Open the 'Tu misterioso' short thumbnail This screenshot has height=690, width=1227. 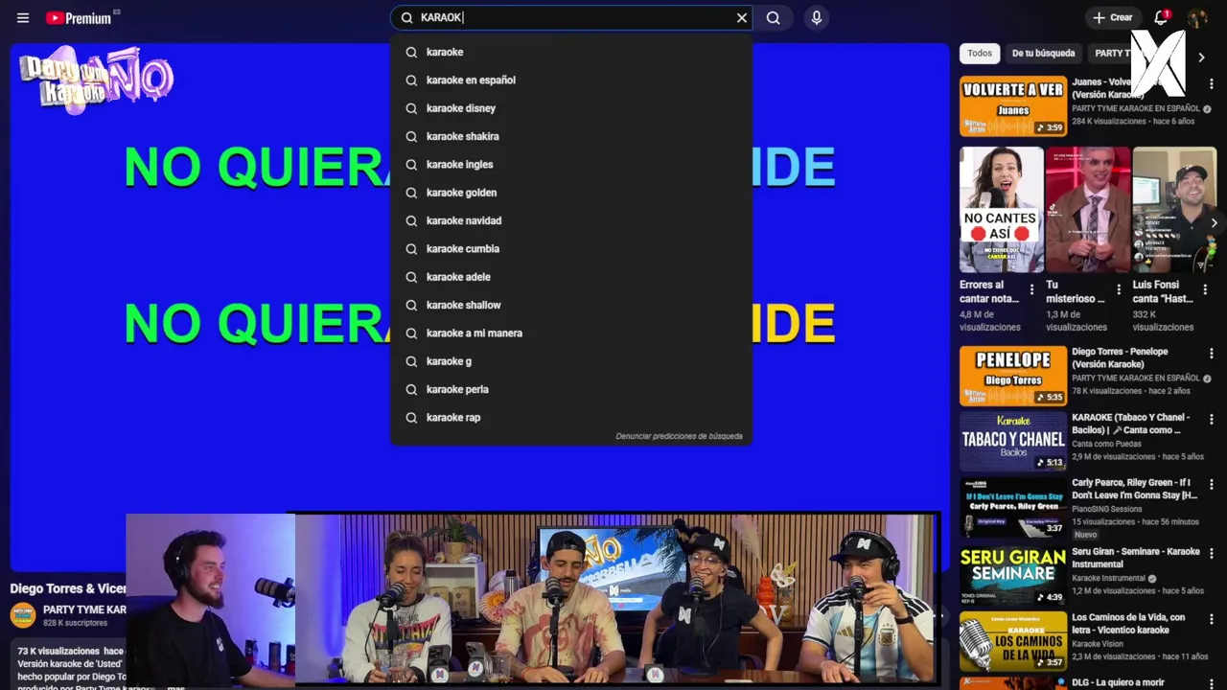1088,210
